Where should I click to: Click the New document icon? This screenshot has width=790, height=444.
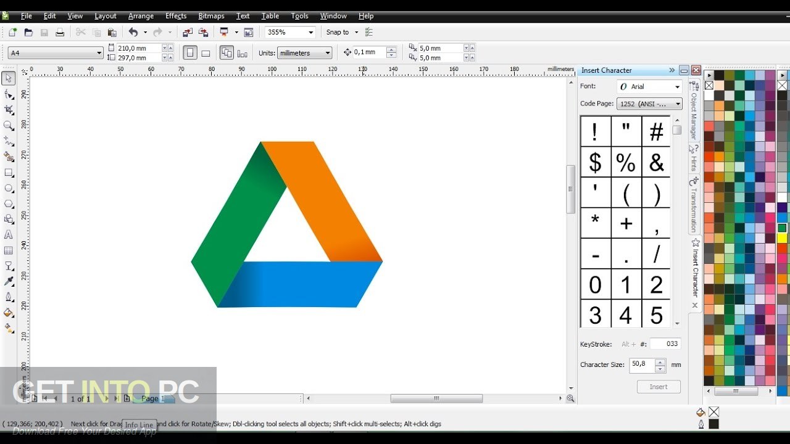pyautogui.click(x=12, y=32)
